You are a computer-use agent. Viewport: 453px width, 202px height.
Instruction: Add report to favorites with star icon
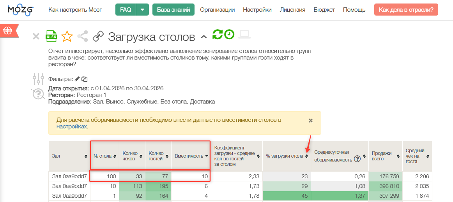[x=67, y=36]
